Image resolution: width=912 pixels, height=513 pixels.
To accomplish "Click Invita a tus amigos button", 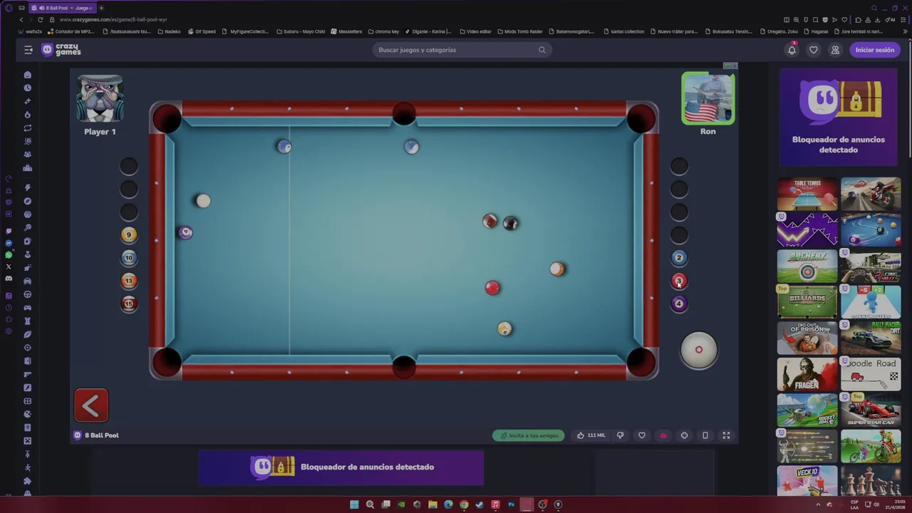I will (529, 435).
